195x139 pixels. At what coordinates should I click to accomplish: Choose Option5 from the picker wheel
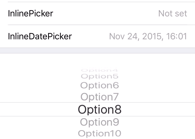point(100,76)
